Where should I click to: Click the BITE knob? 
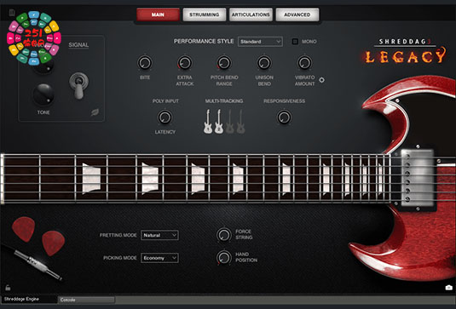click(x=145, y=63)
